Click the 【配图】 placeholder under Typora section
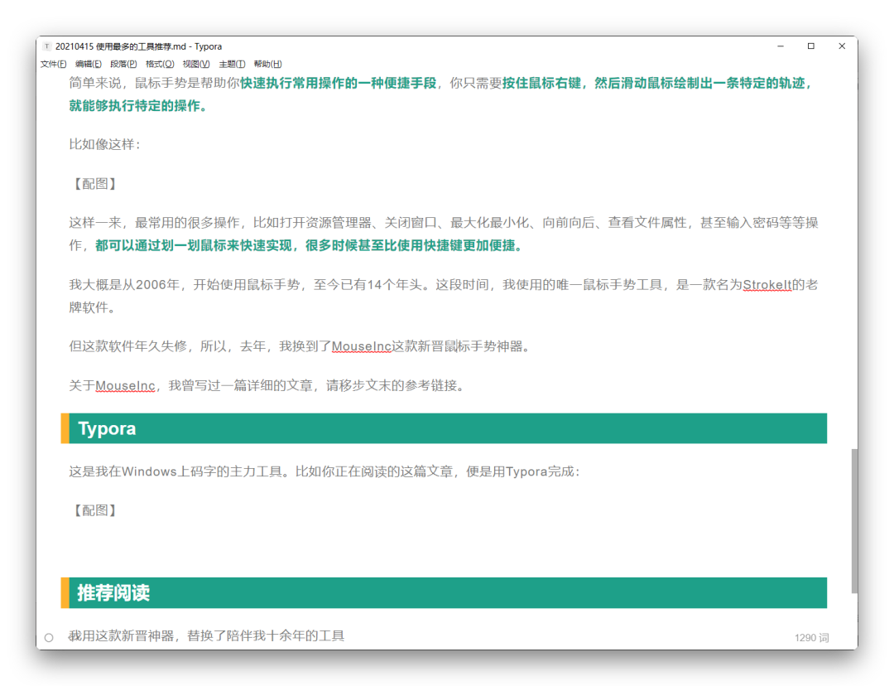 [94, 510]
